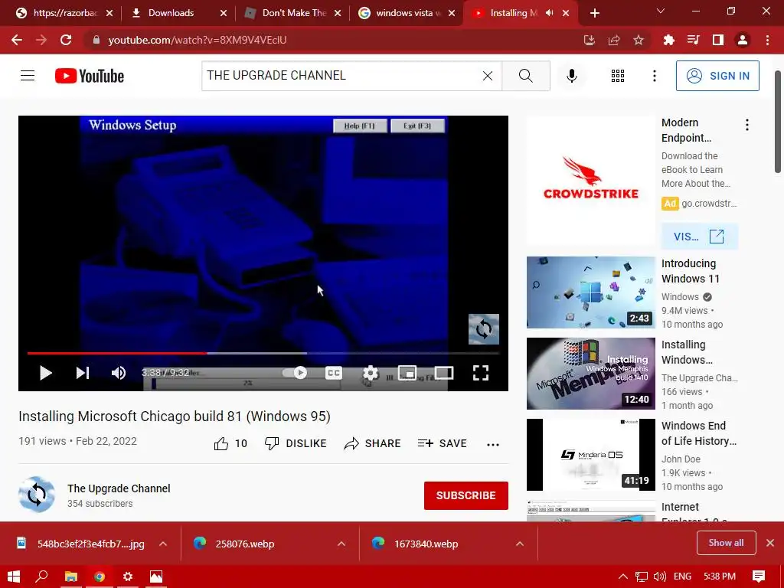Open the YouTube hamburger guide menu

(x=28, y=76)
